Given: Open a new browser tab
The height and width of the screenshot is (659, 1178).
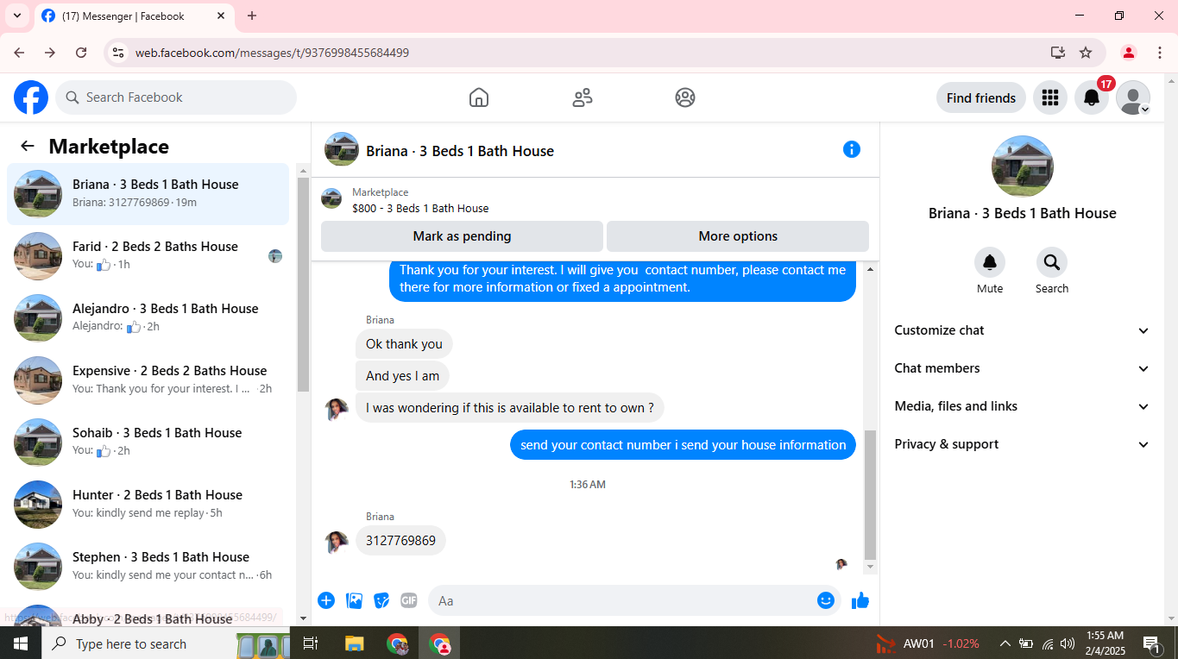Looking at the screenshot, I should (x=252, y=16).
